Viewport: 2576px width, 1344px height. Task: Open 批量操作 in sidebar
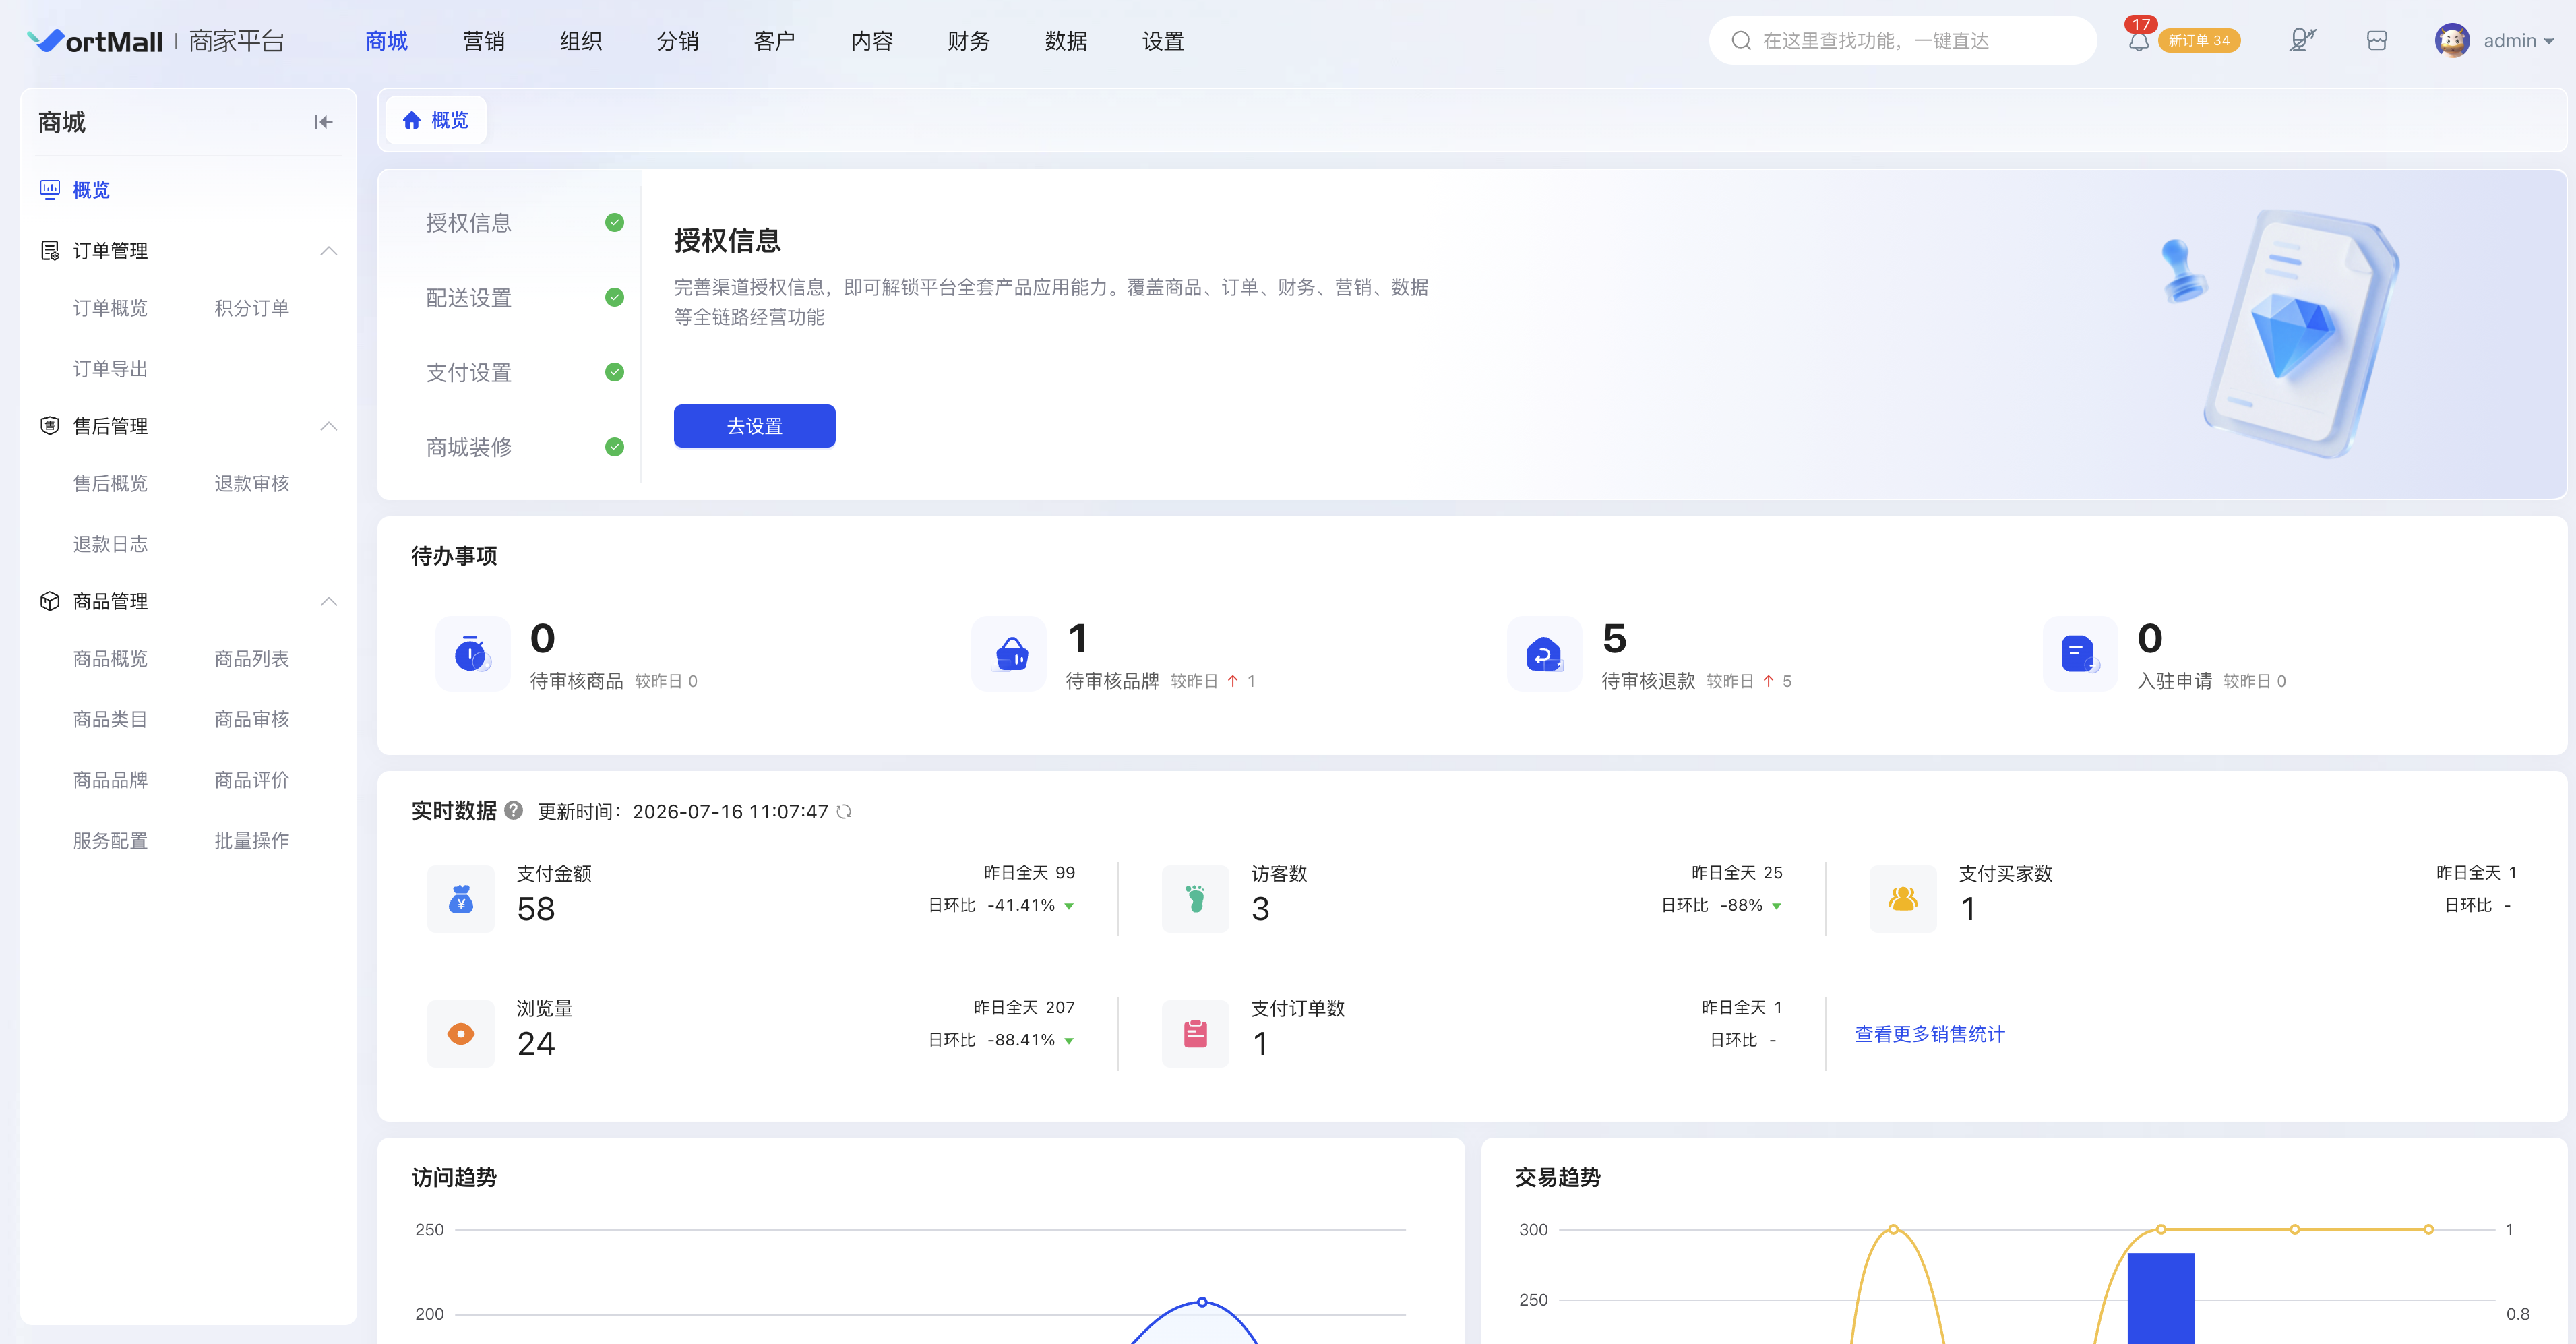pos(252,841)
